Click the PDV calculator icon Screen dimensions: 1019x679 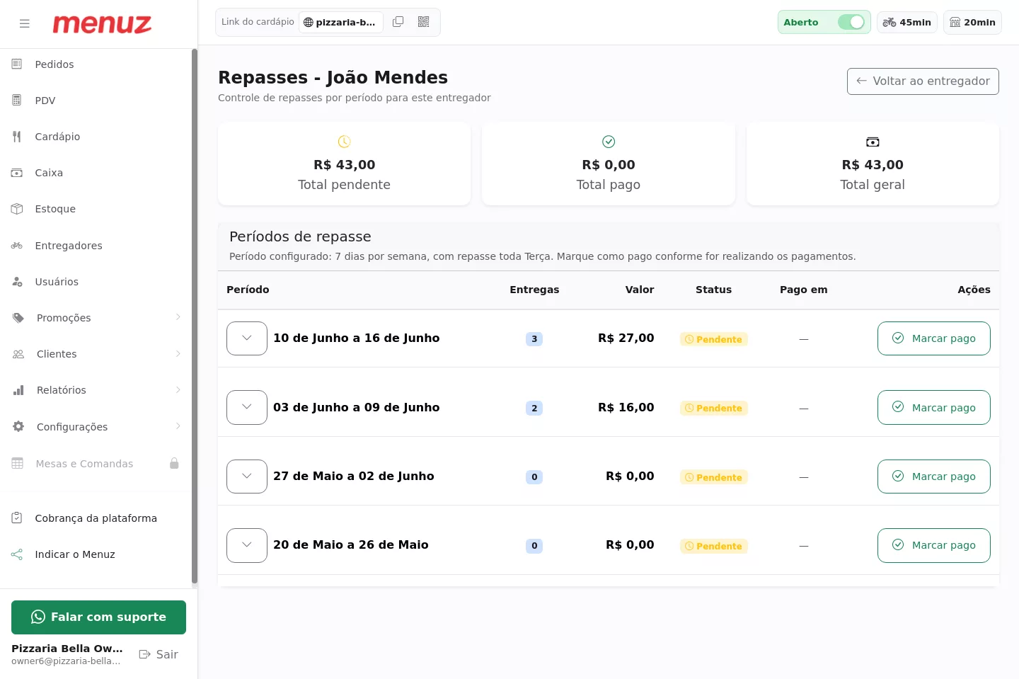click(x=17, y=101)
